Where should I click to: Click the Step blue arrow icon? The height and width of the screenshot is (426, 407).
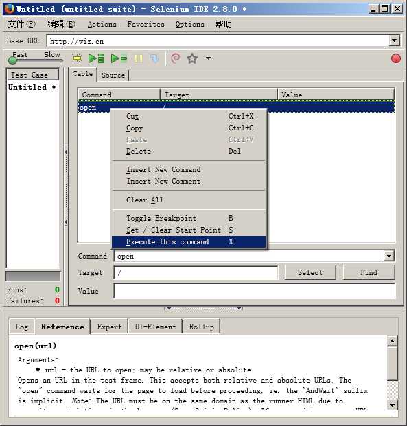pos(154,58)
